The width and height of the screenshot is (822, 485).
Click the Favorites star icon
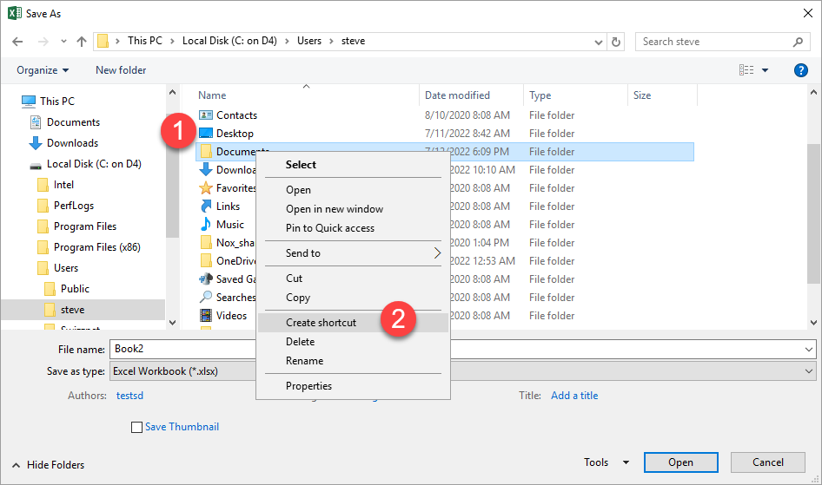click(x=206, y=187)
